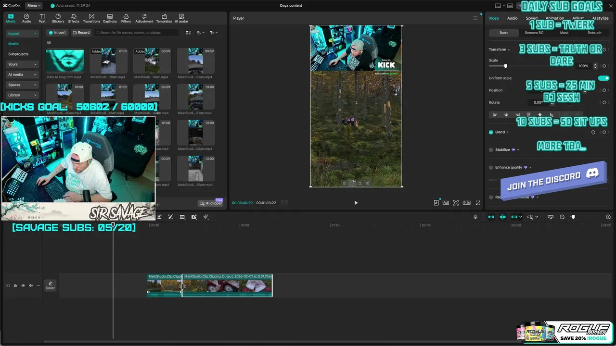This screenshot has width=616, height=346.
Task: Click the Import button in the media panel
Action: click(57, 33)
